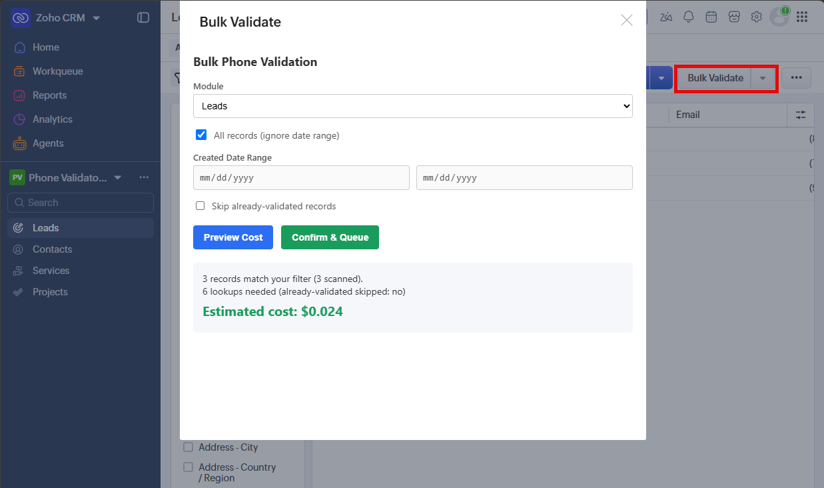
Task: Click the start date field of Created Date Range
Action: pyautogui.click(x=301, y=178)
